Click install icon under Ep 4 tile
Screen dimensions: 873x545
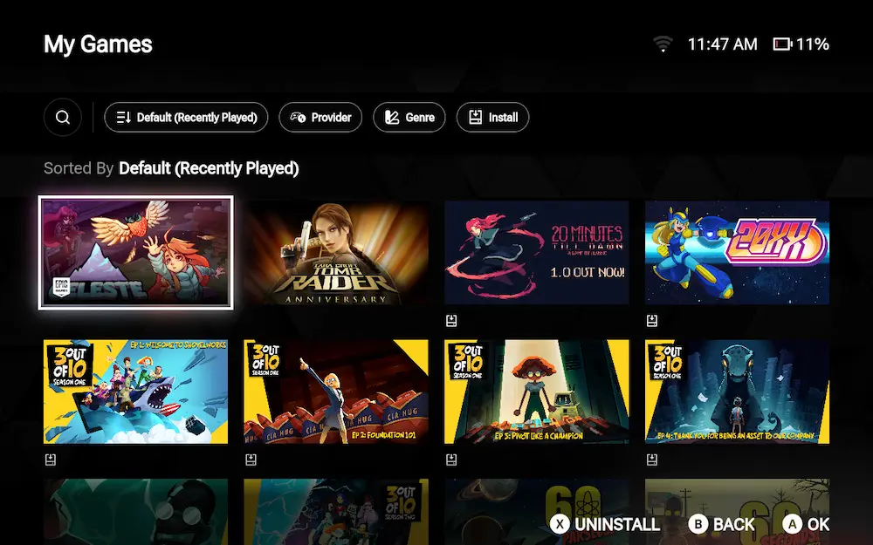click(652, 460)
